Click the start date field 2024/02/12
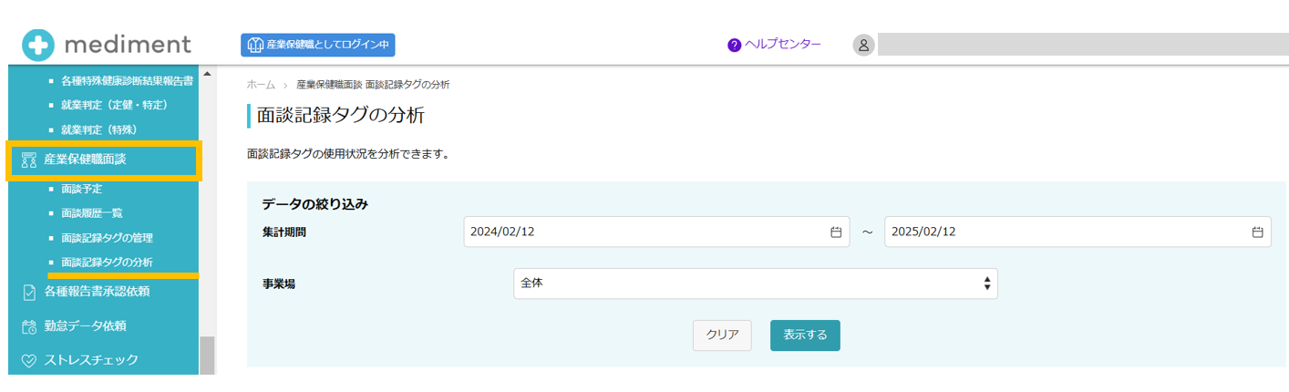The height and width of the screenshot is (392, 1289). [x=656, y=232]
